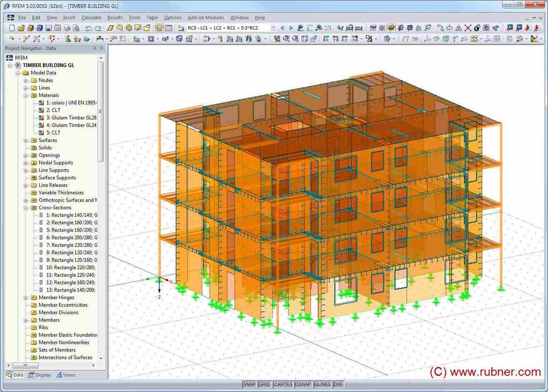
Task: Expand the Lines tree folder
Action: click(x=26, y=88)
